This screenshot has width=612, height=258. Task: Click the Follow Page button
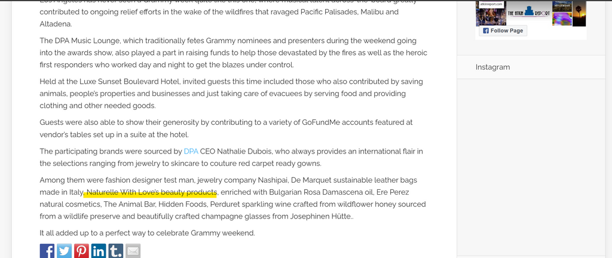[503, 31]
